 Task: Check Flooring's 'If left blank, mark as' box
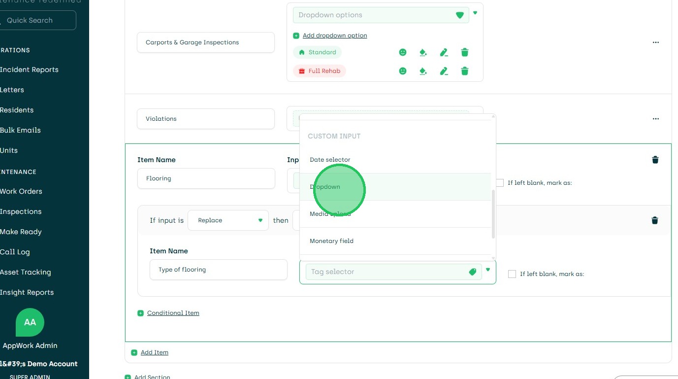pyautogui.click(x=500, y=183)
